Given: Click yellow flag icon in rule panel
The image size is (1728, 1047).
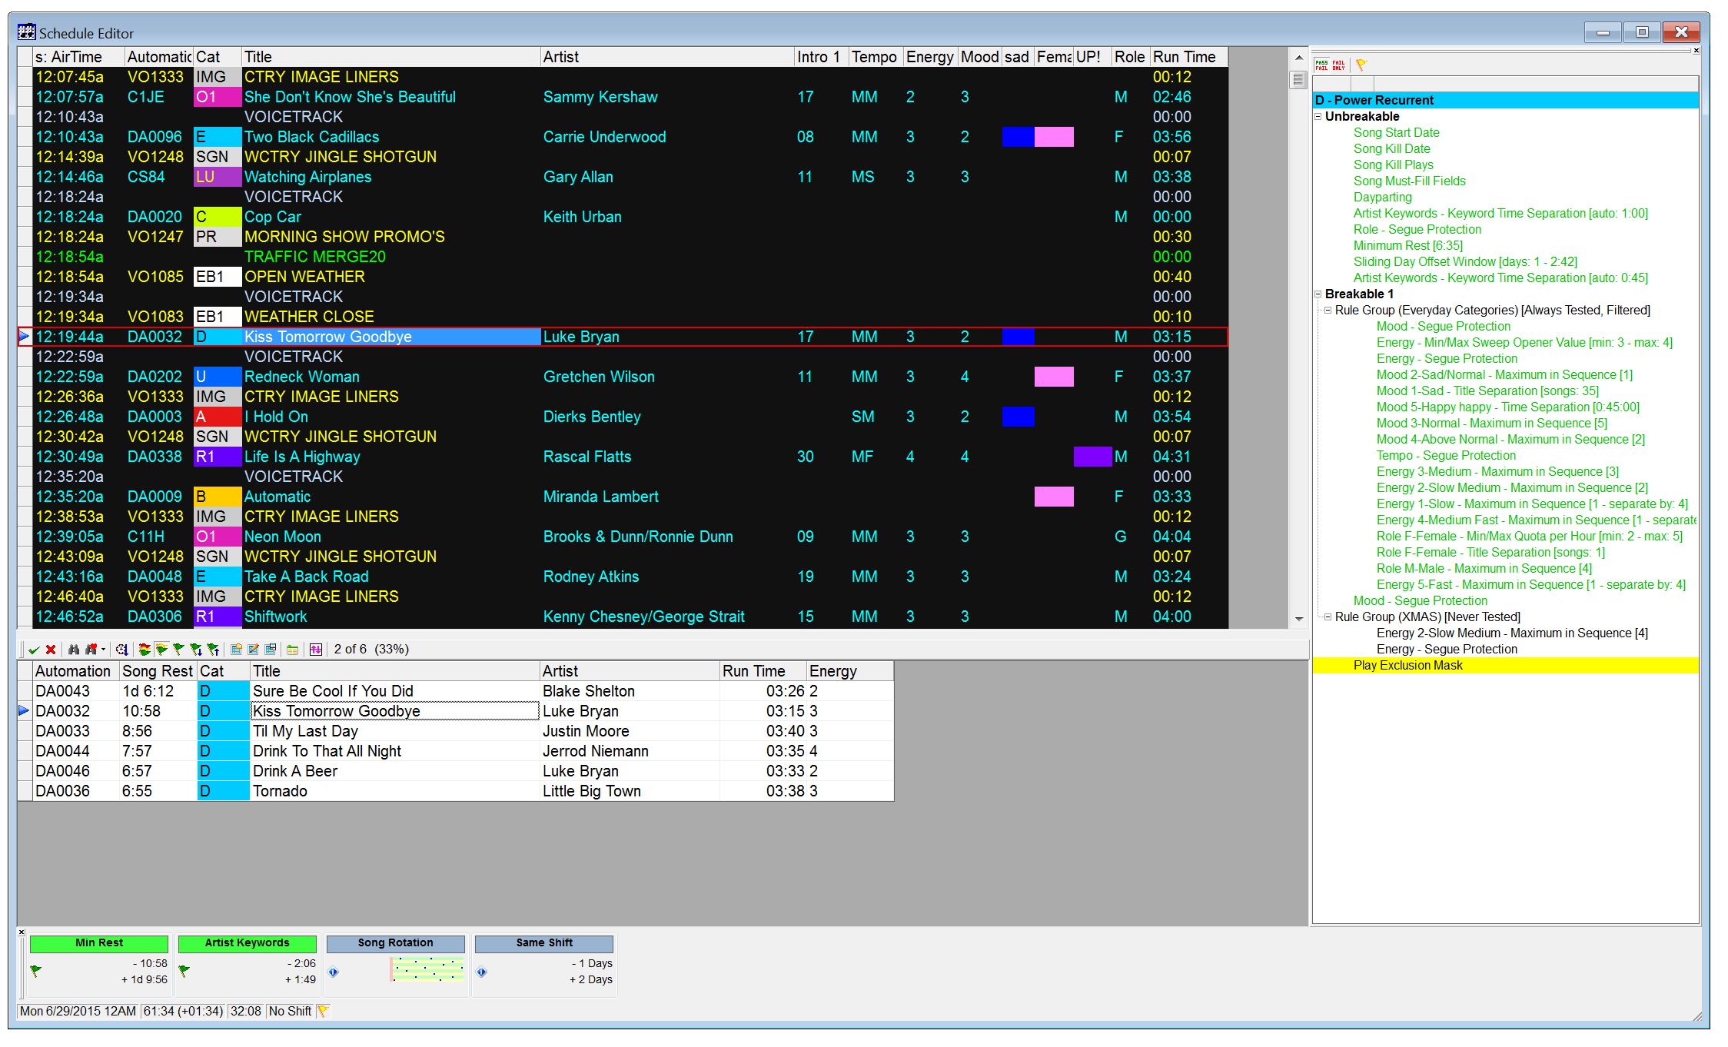Looking at the screenshot, I should 1361,65.
